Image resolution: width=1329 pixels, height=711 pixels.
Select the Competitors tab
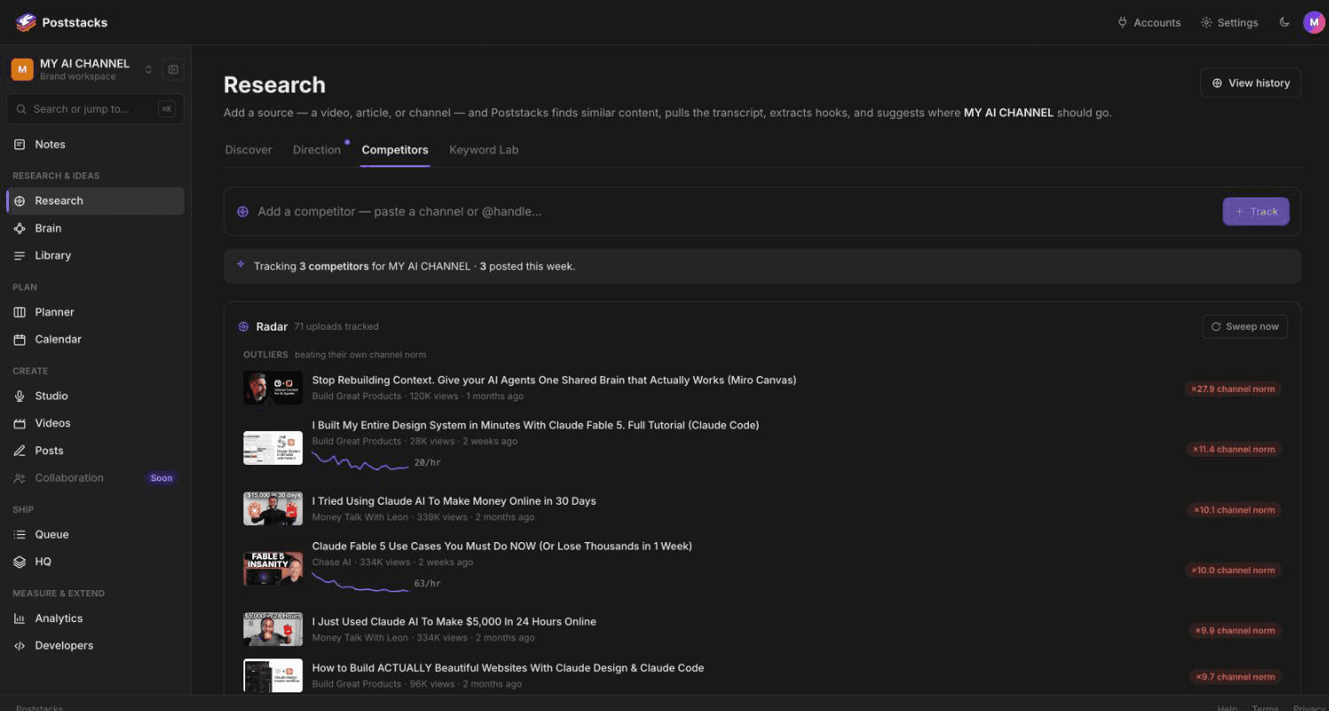(395, 149)
